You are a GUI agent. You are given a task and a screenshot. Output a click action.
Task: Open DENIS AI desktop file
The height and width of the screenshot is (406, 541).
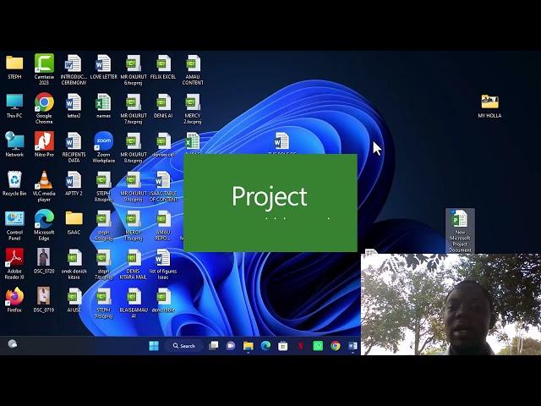pos(163,106)
